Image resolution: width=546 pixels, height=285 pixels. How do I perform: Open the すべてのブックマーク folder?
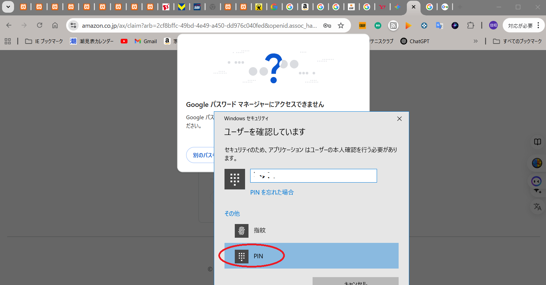pyautogui.click(x=517, y=41)
